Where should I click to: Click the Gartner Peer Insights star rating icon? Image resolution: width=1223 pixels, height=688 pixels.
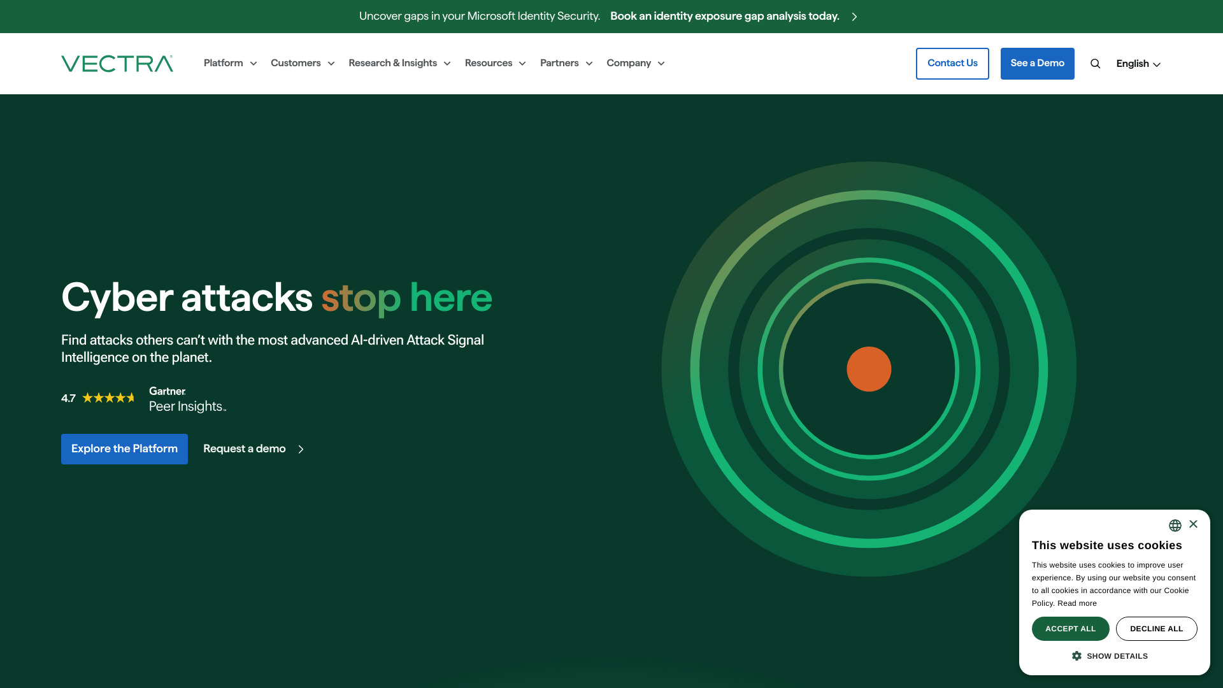click(x=109, y=398)
